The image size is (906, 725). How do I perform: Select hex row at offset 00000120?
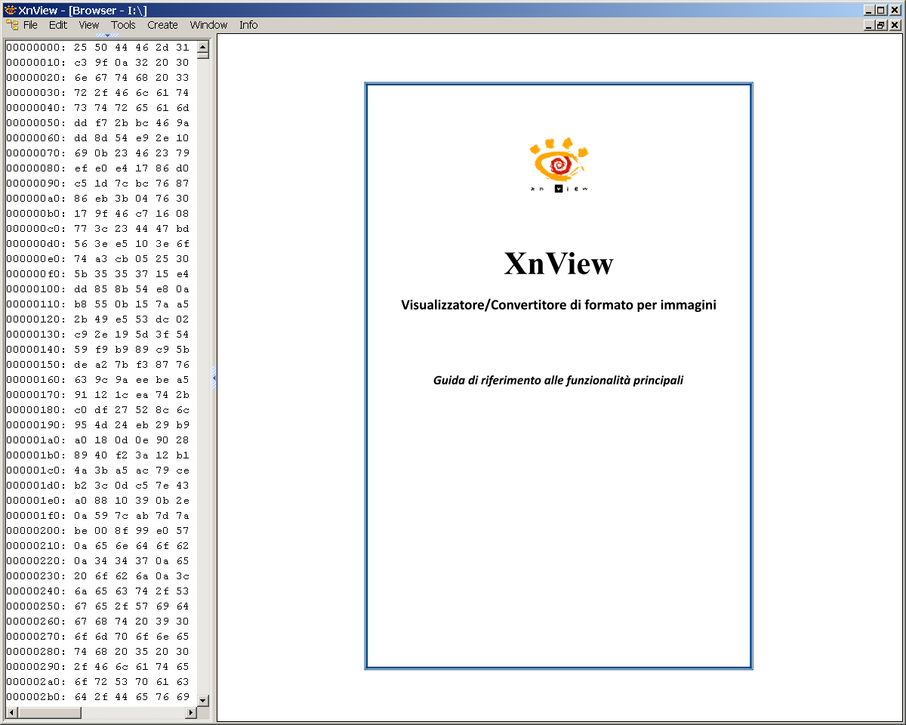[x=98, y=319]
